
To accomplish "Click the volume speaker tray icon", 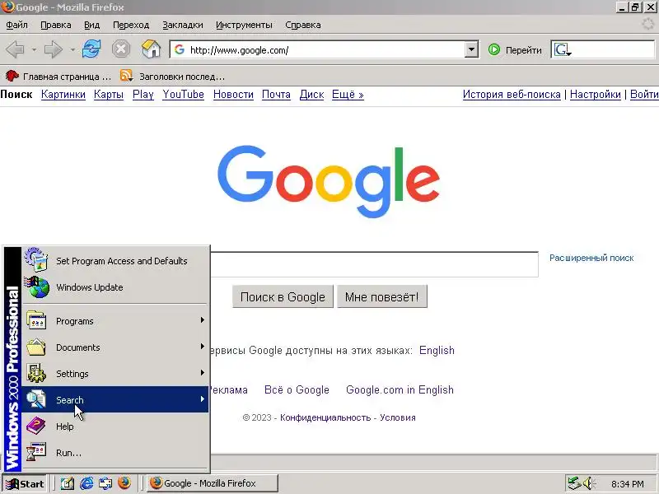I will coord(588,483).
